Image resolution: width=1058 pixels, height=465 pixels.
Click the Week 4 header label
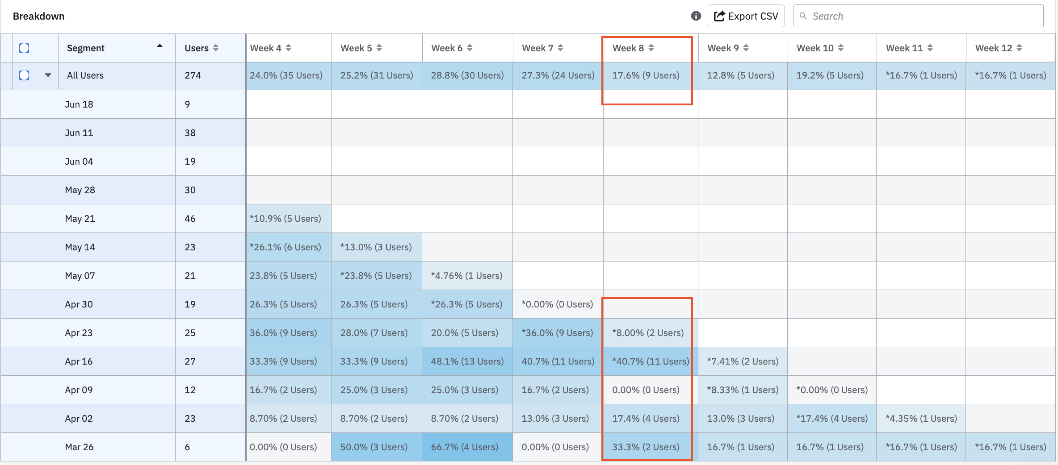(x=265, y=48)
